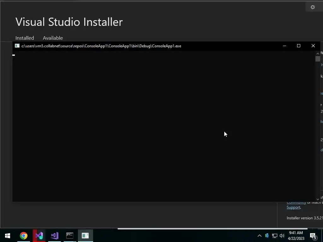Open the Support link in Visual Studio Installer

coord(293,207)
